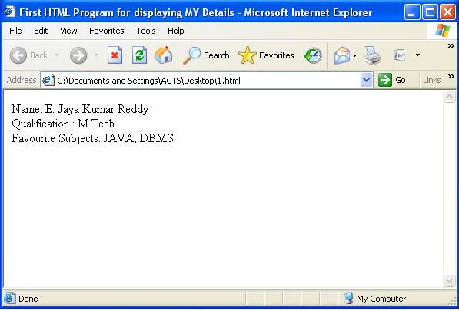
Task: Click the My Computer zone icon
Action: point(348,298)
